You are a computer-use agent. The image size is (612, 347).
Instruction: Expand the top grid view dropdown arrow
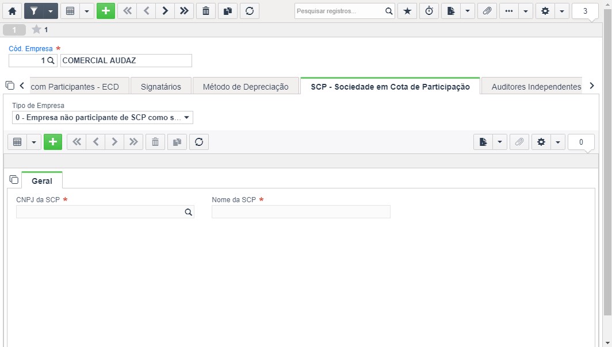coord(87,11)
